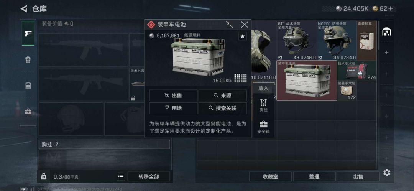414x191 pixels.
Task: Open settings gear icon at bottom right
Action: coord(387,173)
